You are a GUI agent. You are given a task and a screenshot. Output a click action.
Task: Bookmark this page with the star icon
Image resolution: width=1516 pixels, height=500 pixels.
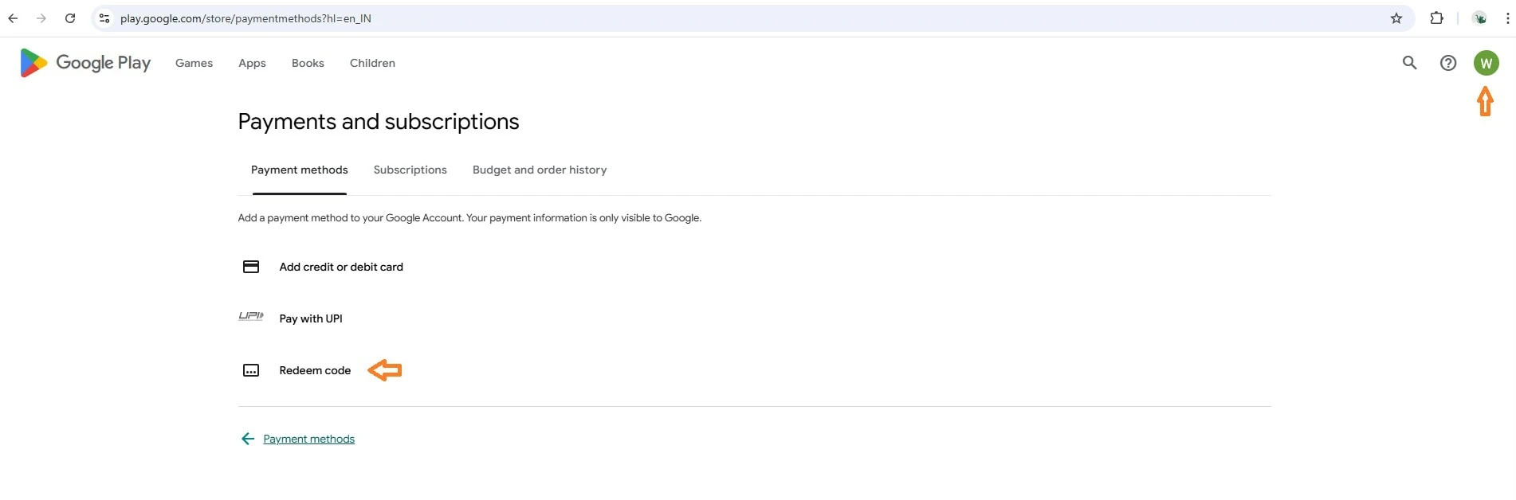1396,18
